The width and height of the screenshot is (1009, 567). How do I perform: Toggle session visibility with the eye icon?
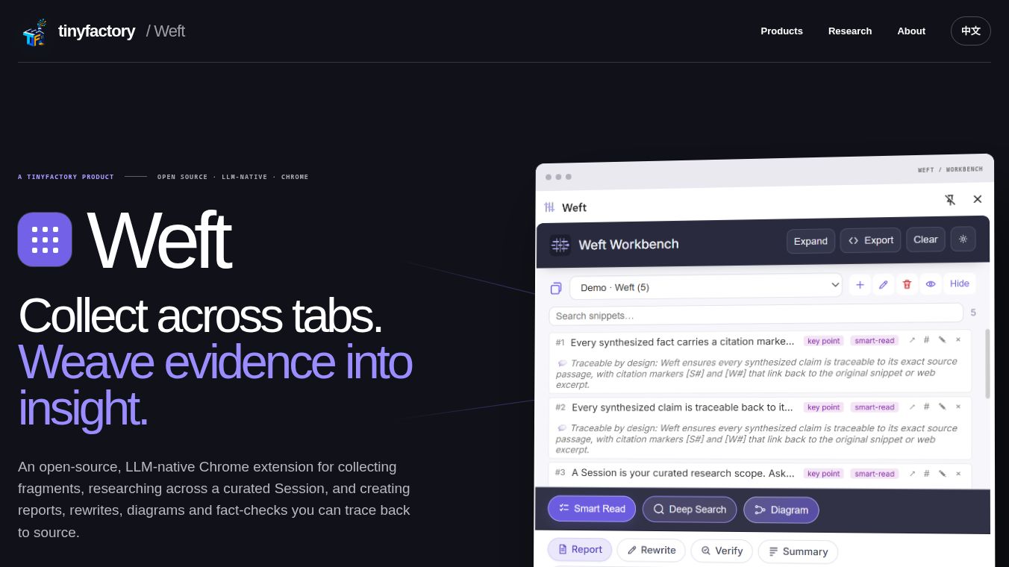click(930, 284)
